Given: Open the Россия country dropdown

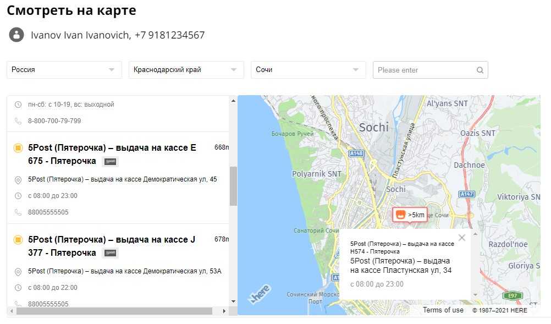Looking at the screenshot, I should [64, 70].
